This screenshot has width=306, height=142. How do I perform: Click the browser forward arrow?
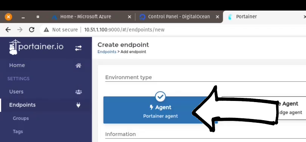coord(20,30)
